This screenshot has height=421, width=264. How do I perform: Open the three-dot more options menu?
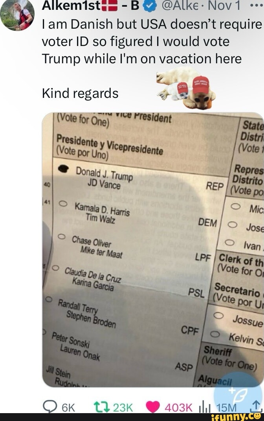(256, 5)
